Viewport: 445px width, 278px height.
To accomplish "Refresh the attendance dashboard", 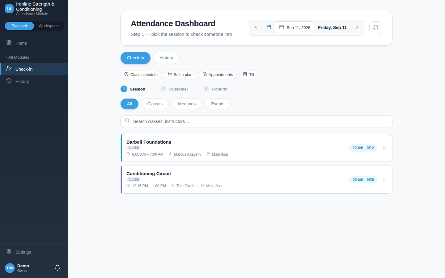I will pos(376,27).
